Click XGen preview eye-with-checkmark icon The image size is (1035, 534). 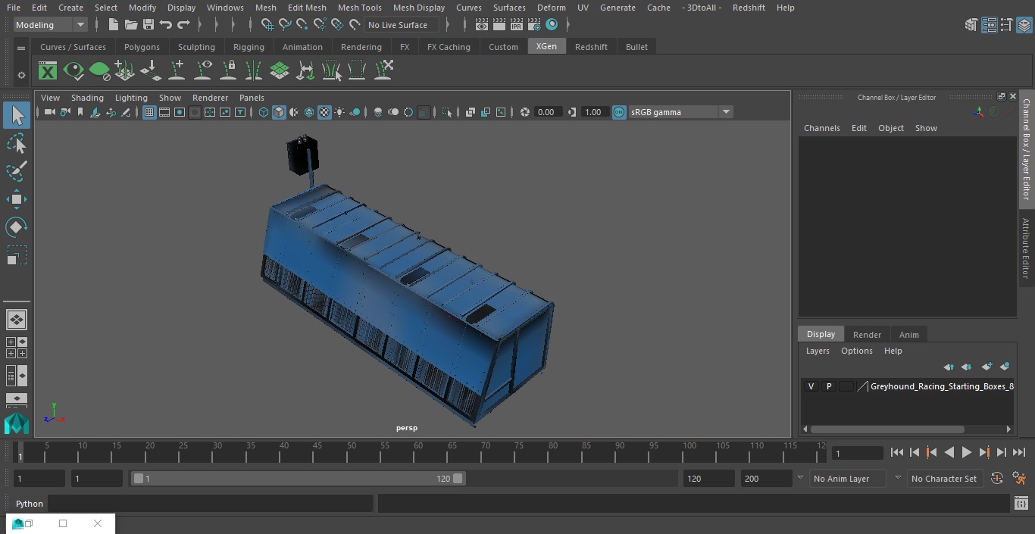(x=73, y=71)
